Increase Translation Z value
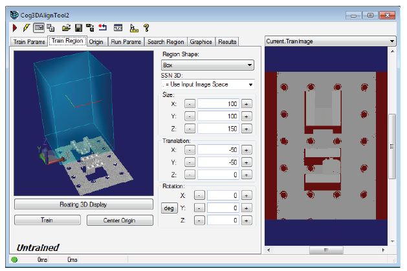Image resolution: width=407 pixels, height=271 pixels. coord(247,175)
